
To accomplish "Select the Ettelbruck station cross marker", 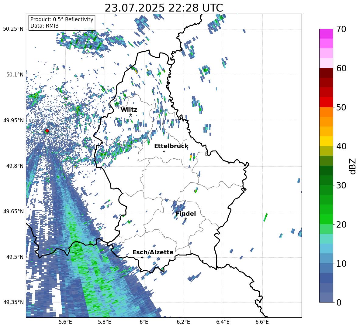I will point(164,151).
